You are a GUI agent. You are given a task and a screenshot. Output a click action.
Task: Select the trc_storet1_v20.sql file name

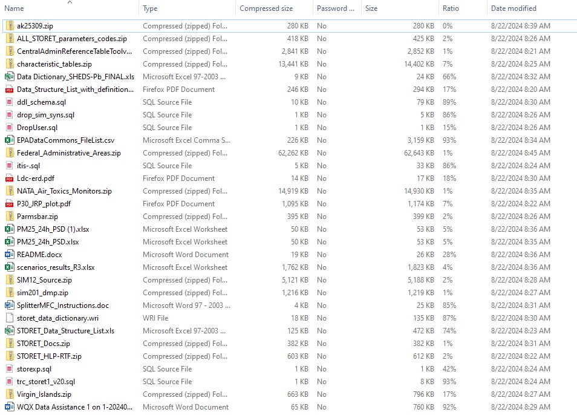point(46,382)
